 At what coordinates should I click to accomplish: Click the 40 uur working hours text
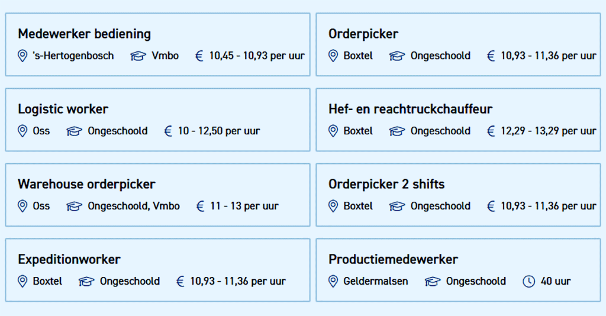pos(556,281)
